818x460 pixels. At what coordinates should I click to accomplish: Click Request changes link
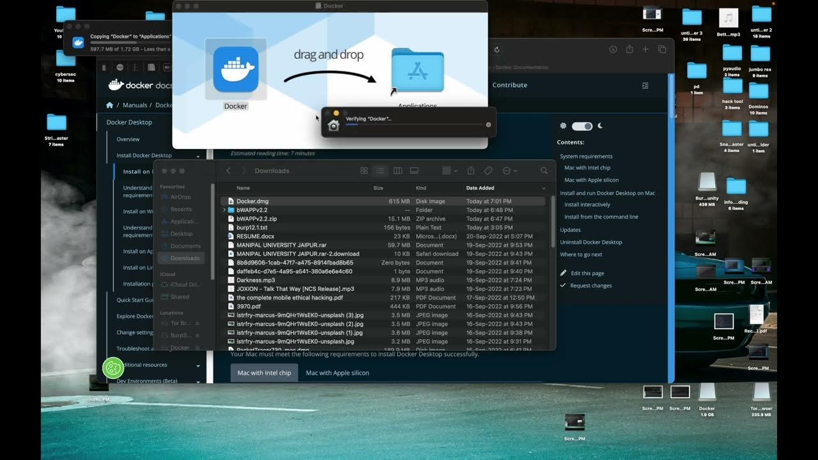click(591, 286)
